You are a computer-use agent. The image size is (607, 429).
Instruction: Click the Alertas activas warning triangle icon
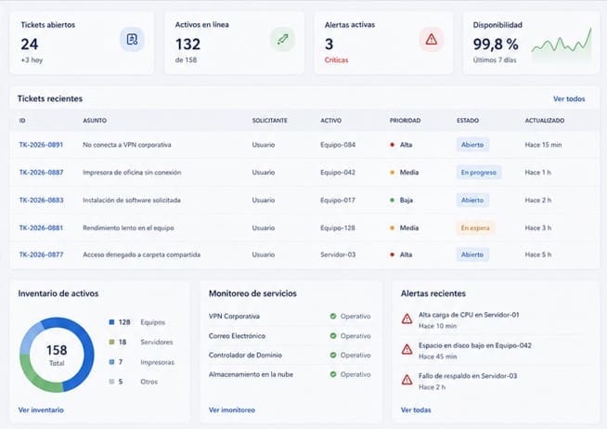click(x=432, y=39)
